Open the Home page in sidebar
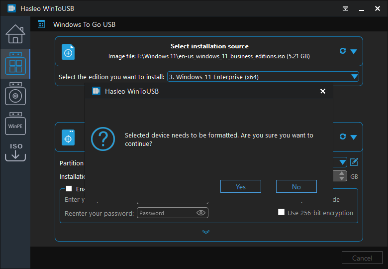The width and height of the screenshot is (388, 269). (15, 34)
